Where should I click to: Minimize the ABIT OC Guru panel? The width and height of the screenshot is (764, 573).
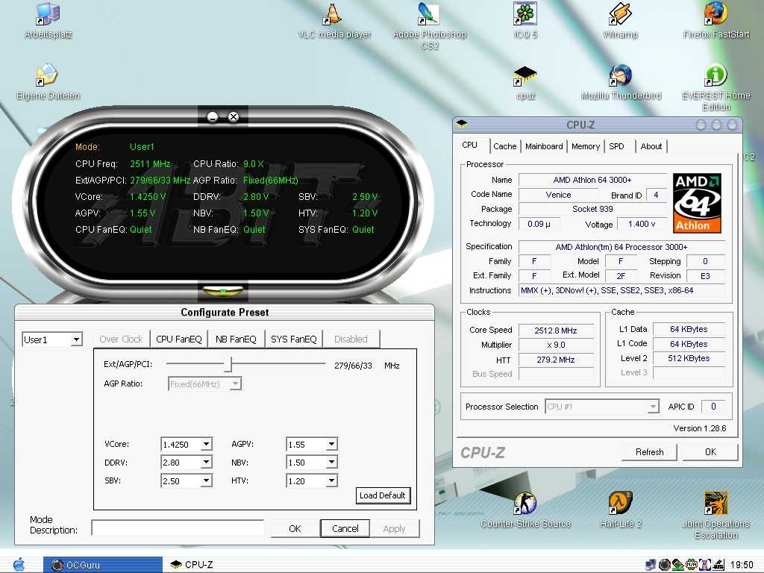(213, 117)
